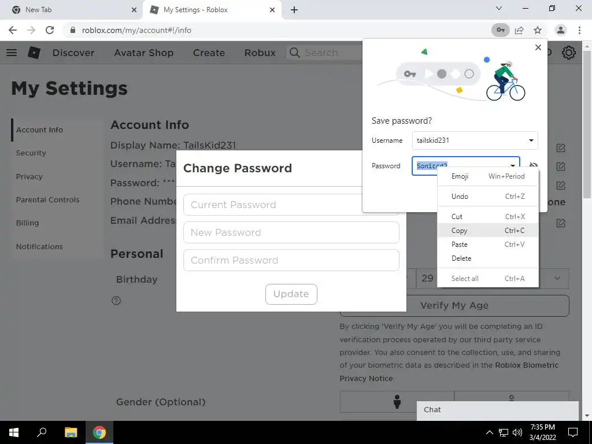Screen dimensions: 592x444
Task: Click the Update button in Change Password
Action: pos(291,294)
